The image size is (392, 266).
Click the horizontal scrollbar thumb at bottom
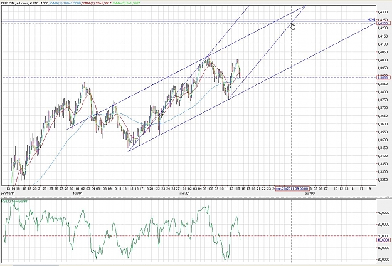36,265
